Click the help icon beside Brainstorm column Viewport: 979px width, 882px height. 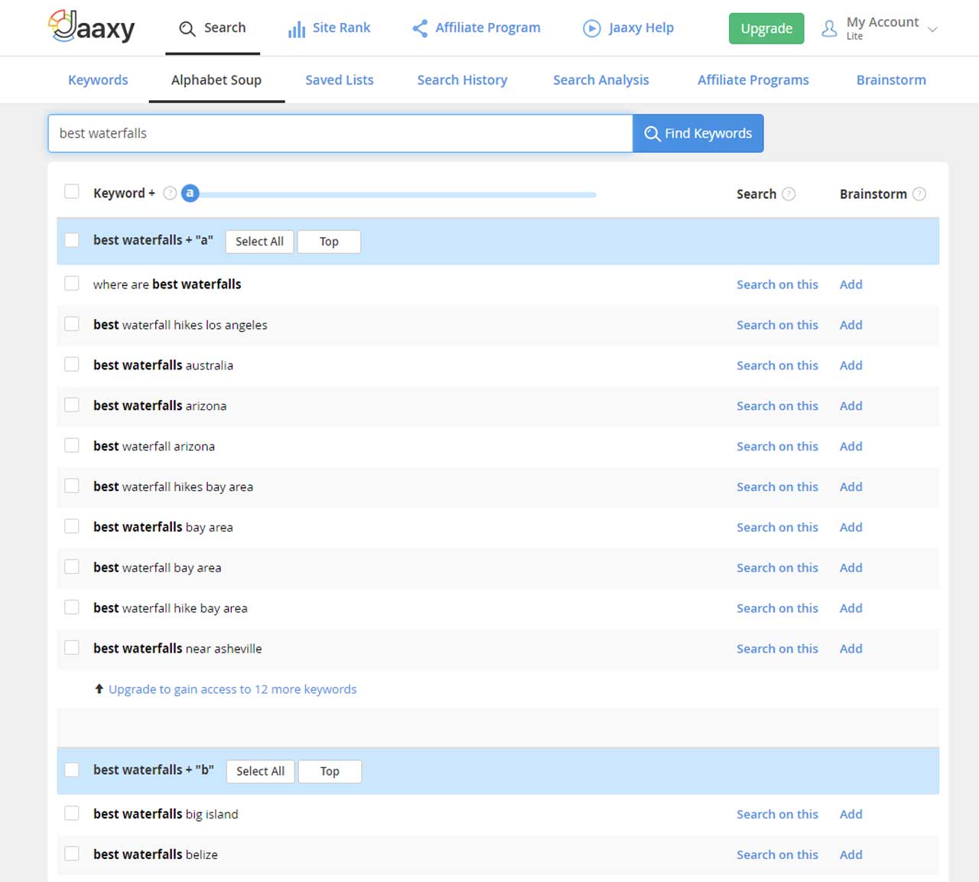coord(919,194)
